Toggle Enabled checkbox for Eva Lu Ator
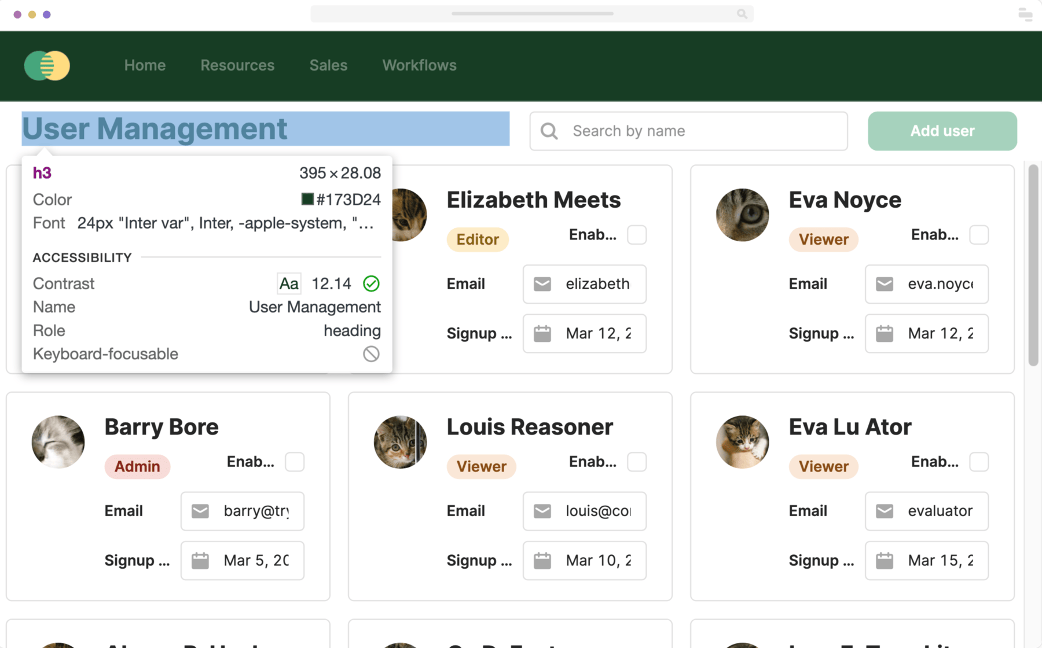This screenshot has height=648, width=1042. pyautogui.click(x=979, y=462)
